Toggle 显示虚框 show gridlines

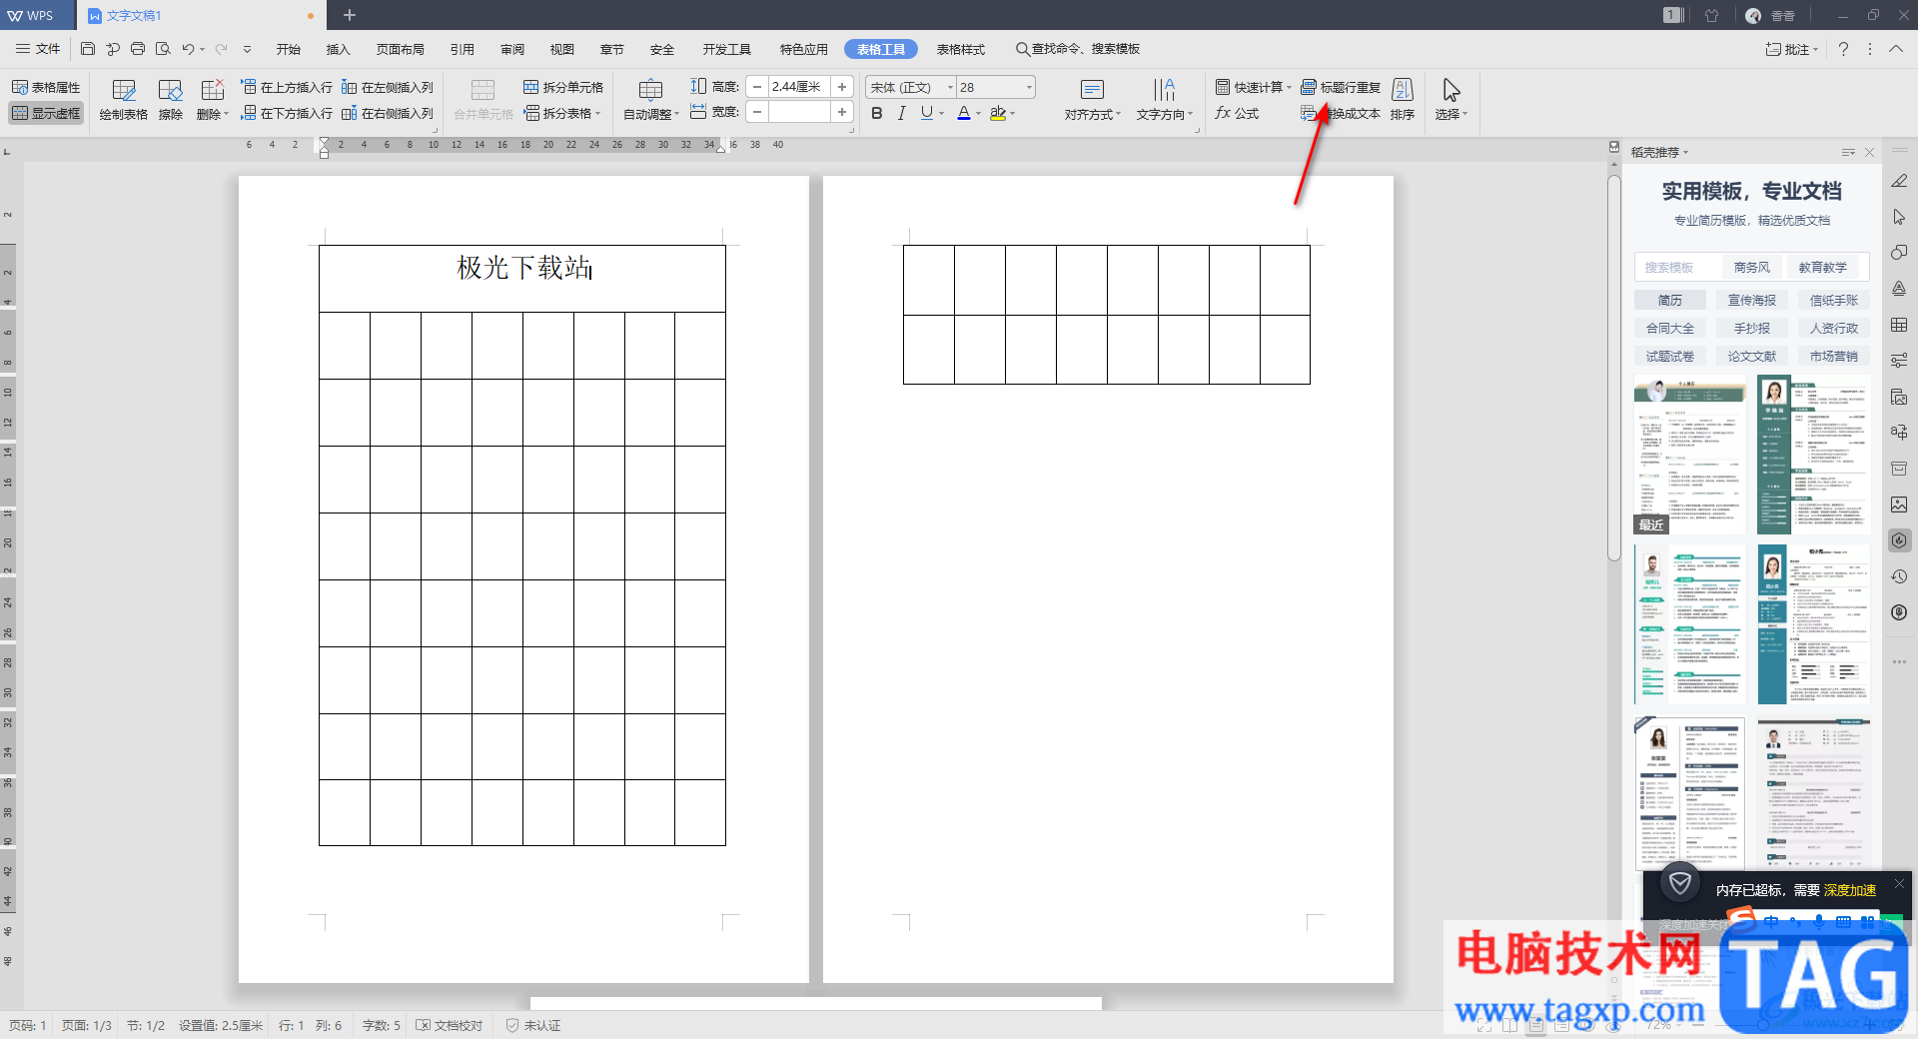(46, 113)
